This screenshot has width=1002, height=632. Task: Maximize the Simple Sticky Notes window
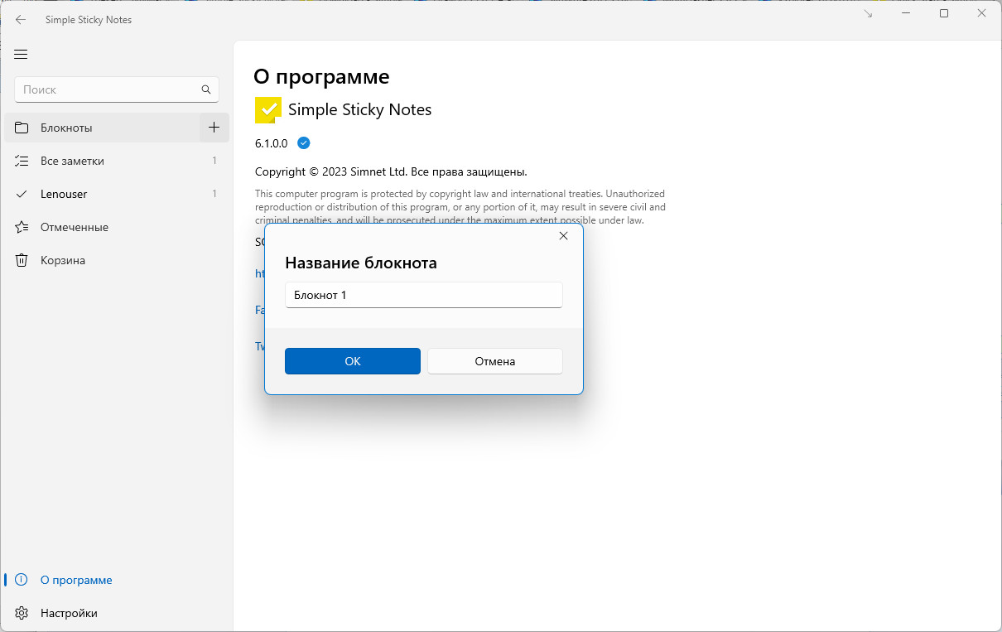[944, 14]
